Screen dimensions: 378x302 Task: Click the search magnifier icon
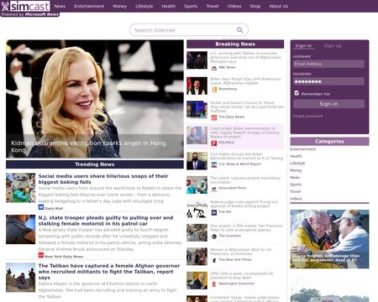click(x=239, y=29)
